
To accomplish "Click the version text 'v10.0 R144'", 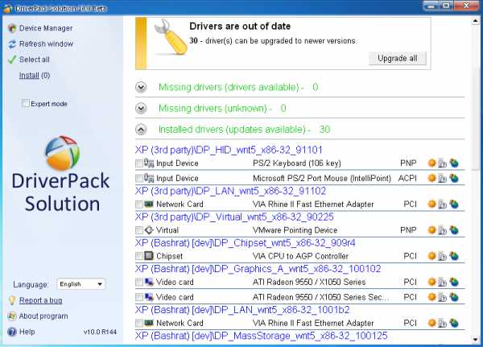I will pyautogui.click(x=100, y=332).
